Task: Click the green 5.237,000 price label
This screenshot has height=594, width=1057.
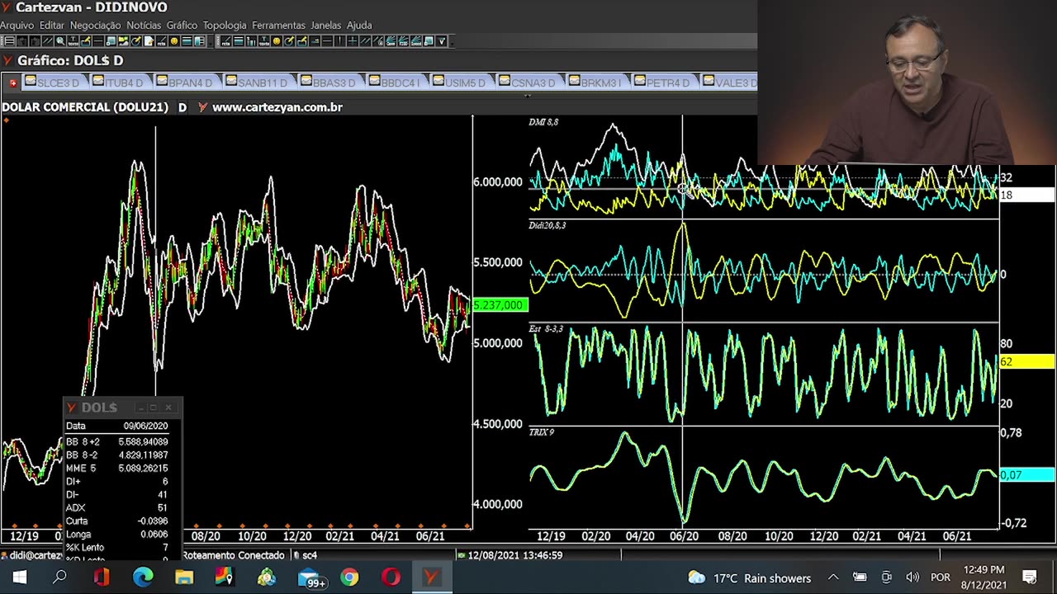Action: [x=500, y=305]
